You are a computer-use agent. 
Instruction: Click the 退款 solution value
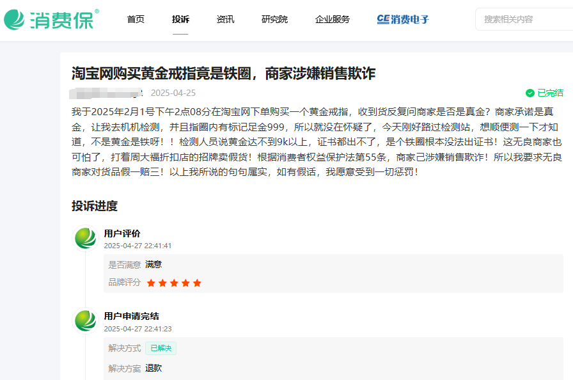tap(153, 368)
